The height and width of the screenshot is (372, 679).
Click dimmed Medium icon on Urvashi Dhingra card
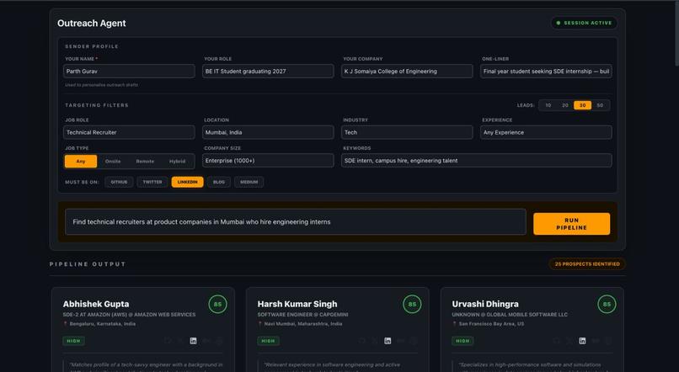[x=596, y=341]
